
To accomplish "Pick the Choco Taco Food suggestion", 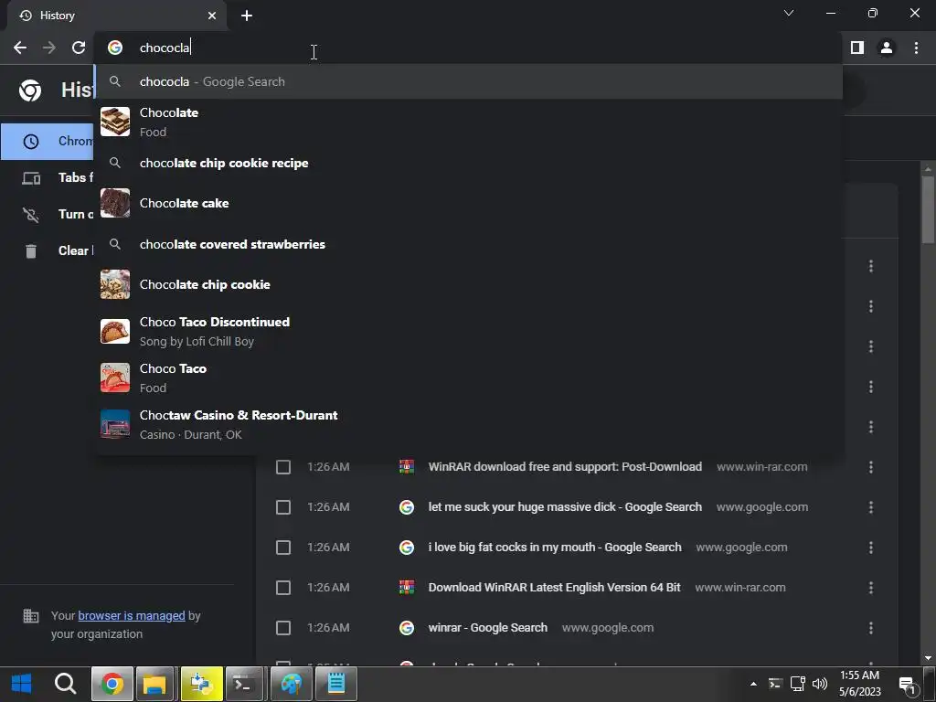I will pos(469,378).
